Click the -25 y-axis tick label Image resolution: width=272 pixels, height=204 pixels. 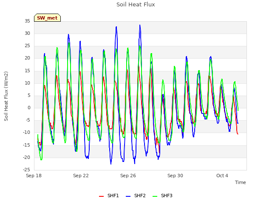pyautogui.click(x=27, y=170)
